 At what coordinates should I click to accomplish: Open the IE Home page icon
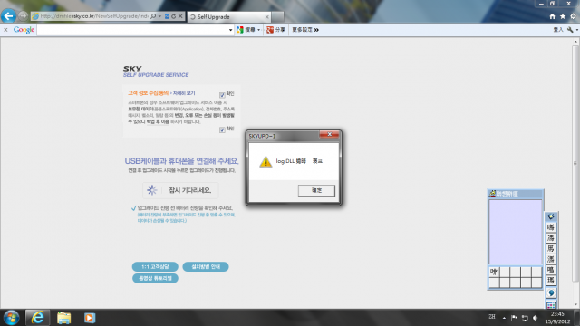click(552, 16)
